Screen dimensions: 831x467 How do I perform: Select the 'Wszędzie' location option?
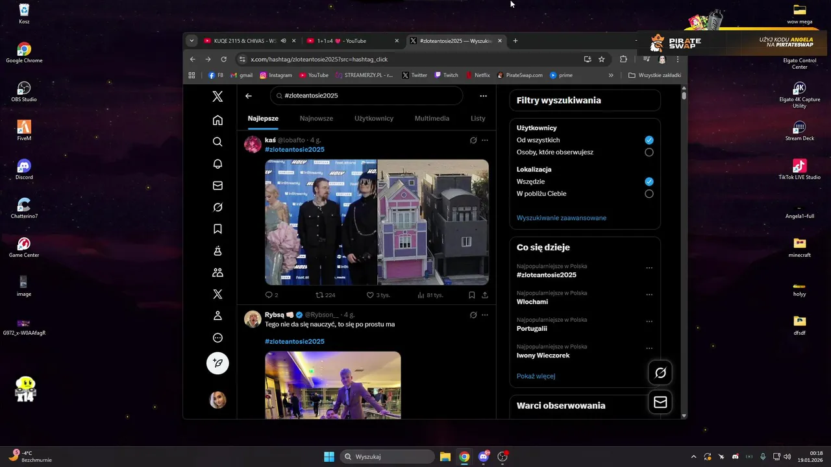coord(649,182)
